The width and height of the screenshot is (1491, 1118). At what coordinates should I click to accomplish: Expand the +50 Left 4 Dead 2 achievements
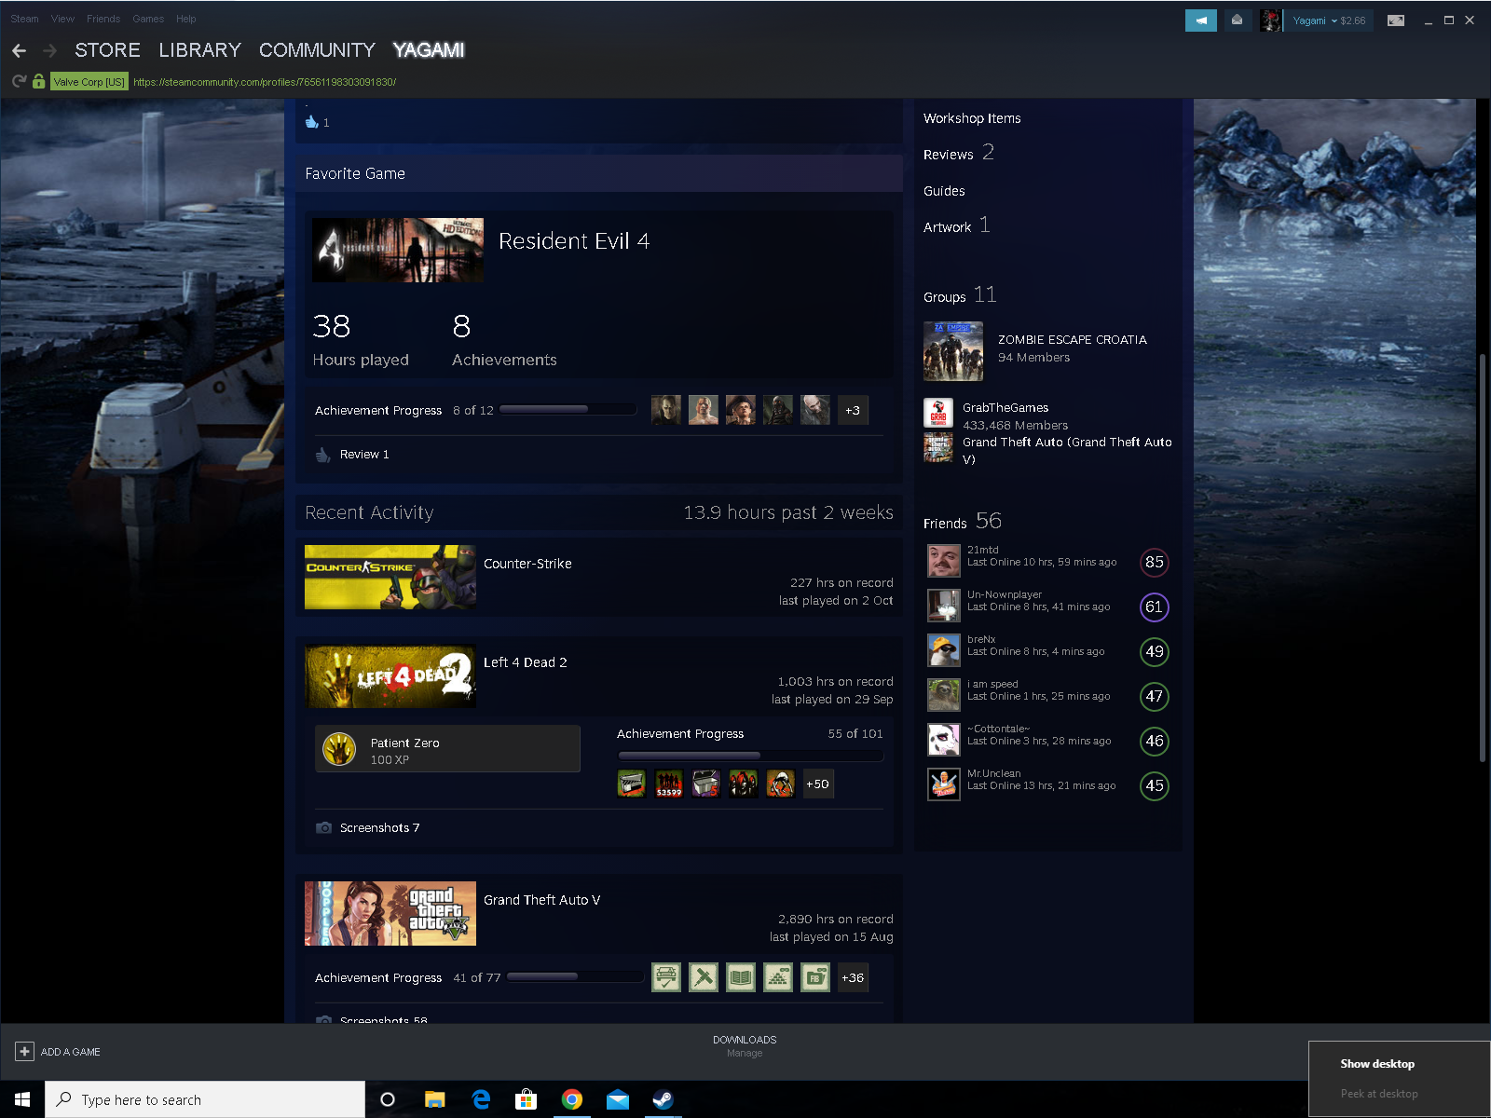[x=817, y=784]
